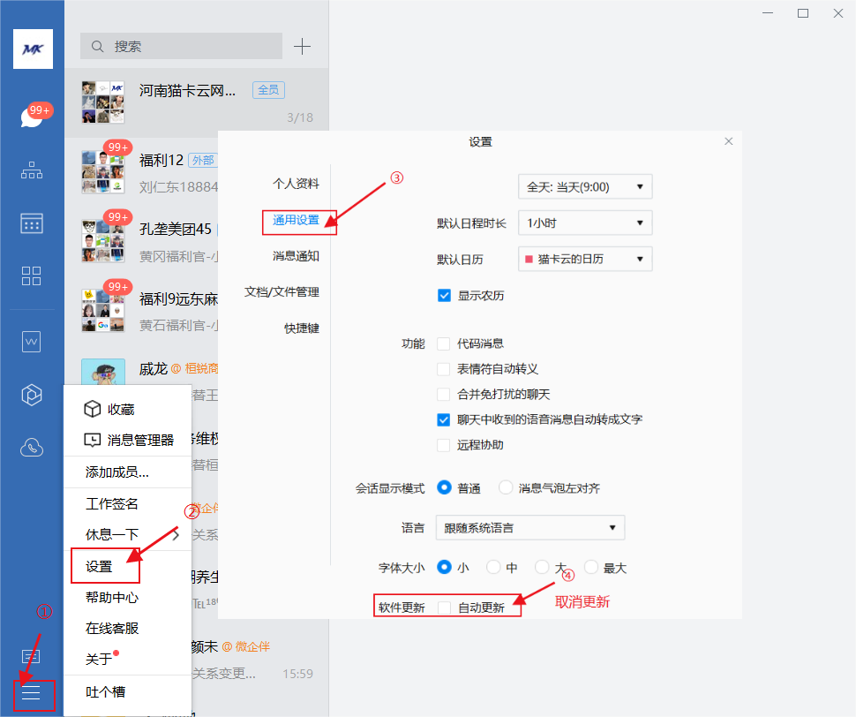
Task: Open the cloud phone meeting icon
Action: pos(32,447)
